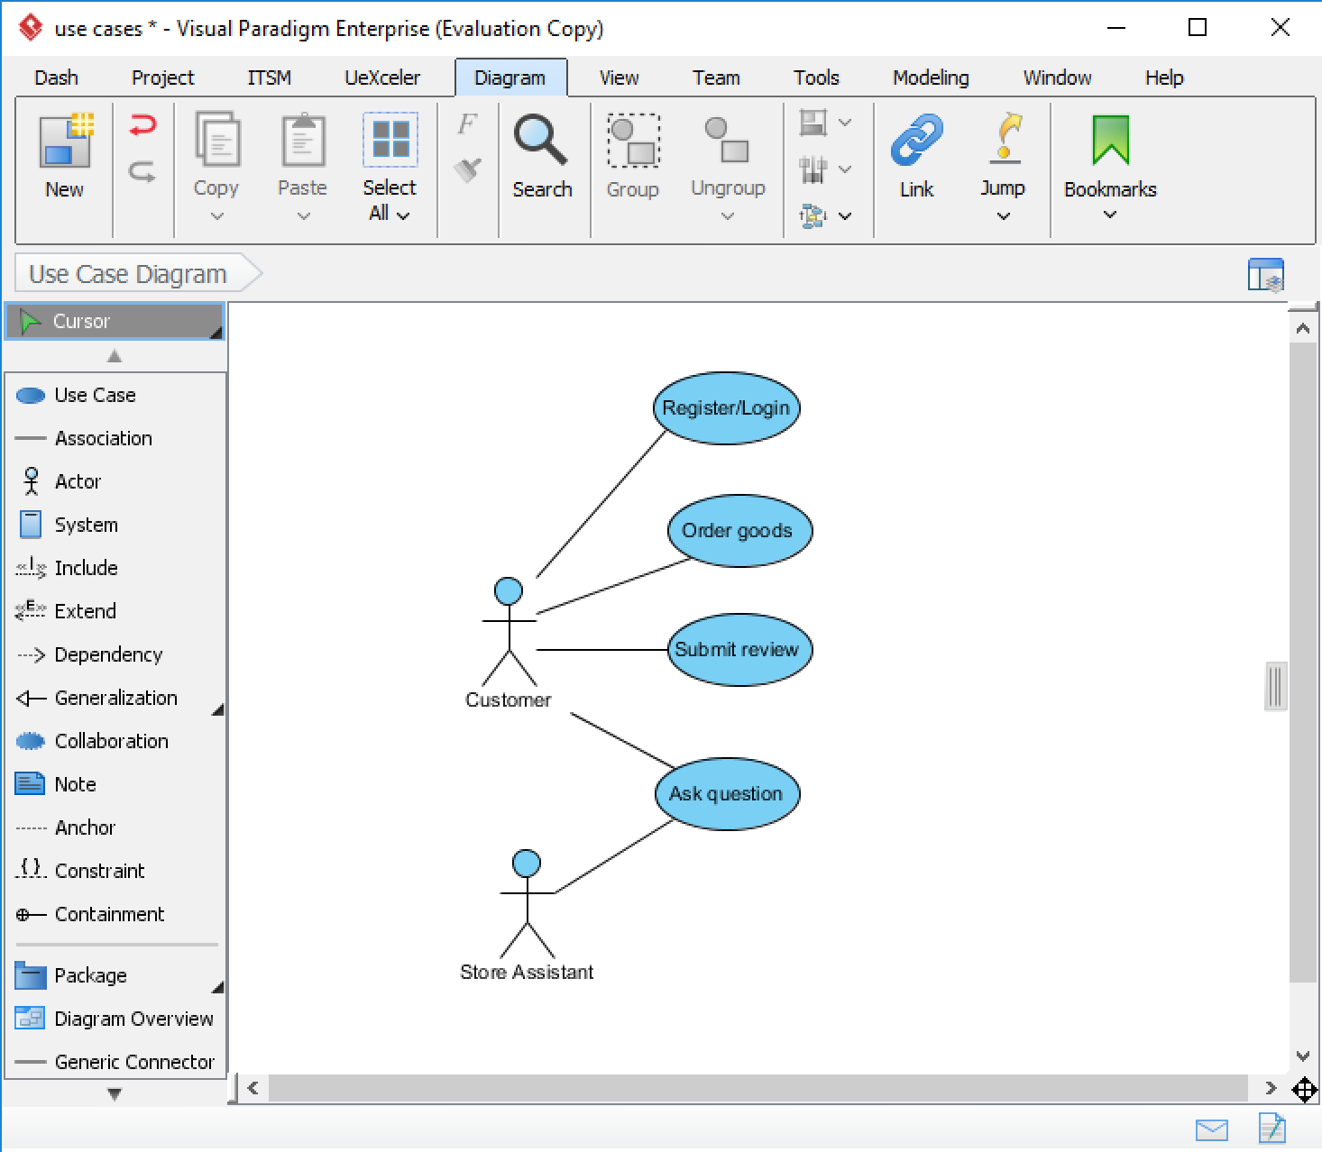Image resolution: width=1322 pixels, height=1152 pixels.
Task: Click the undo arrow icon
Action: pos(142,124)
